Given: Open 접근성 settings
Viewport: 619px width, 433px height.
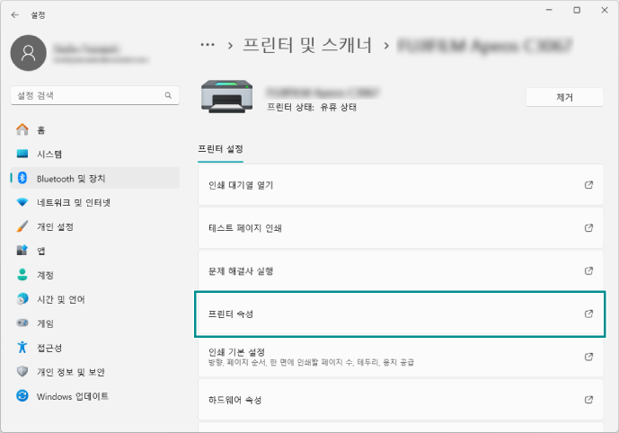Looking at the screenshot, I should point(94,348).
